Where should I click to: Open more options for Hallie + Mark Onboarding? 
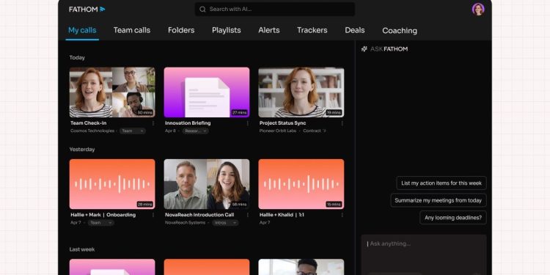[x=153, y=215]
